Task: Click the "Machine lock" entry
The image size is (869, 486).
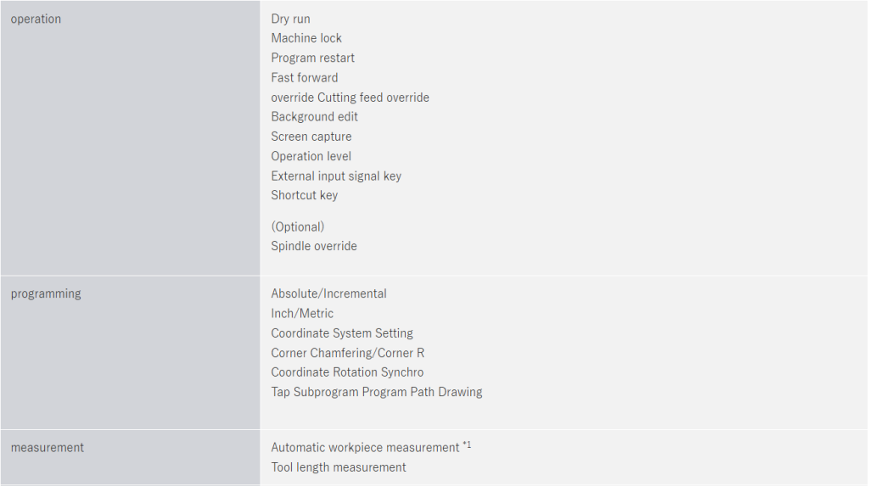Action: 306,38
